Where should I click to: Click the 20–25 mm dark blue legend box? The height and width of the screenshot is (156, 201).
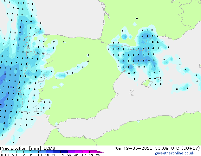(56, 152)
